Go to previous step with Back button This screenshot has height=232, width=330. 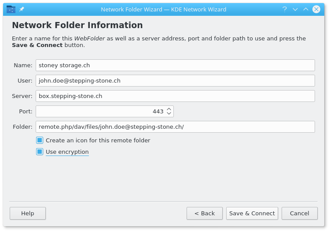(205, 213)
